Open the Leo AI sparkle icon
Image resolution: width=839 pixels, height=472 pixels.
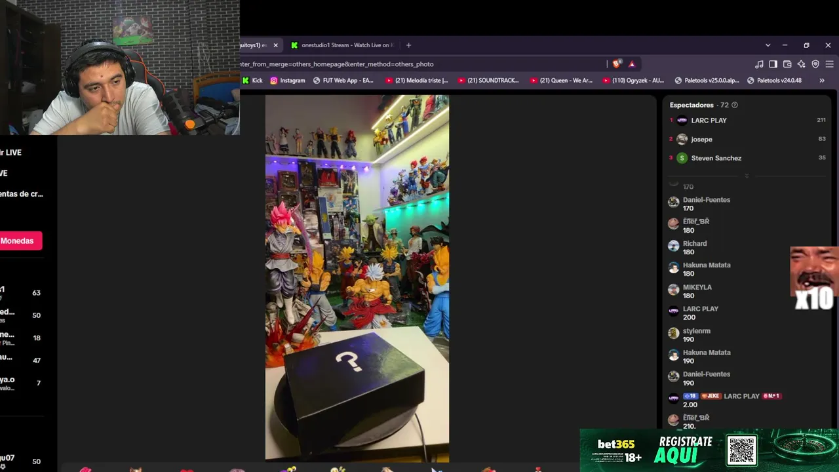click(801, 64)
